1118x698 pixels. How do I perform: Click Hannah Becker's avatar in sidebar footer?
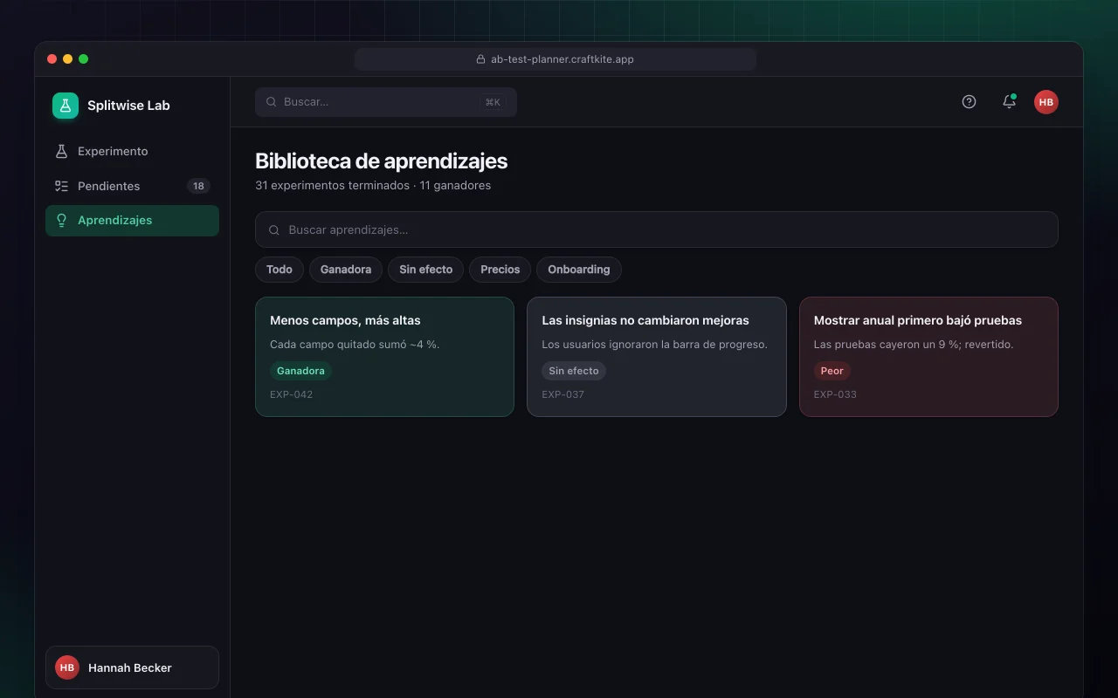(x=67, y=667)
